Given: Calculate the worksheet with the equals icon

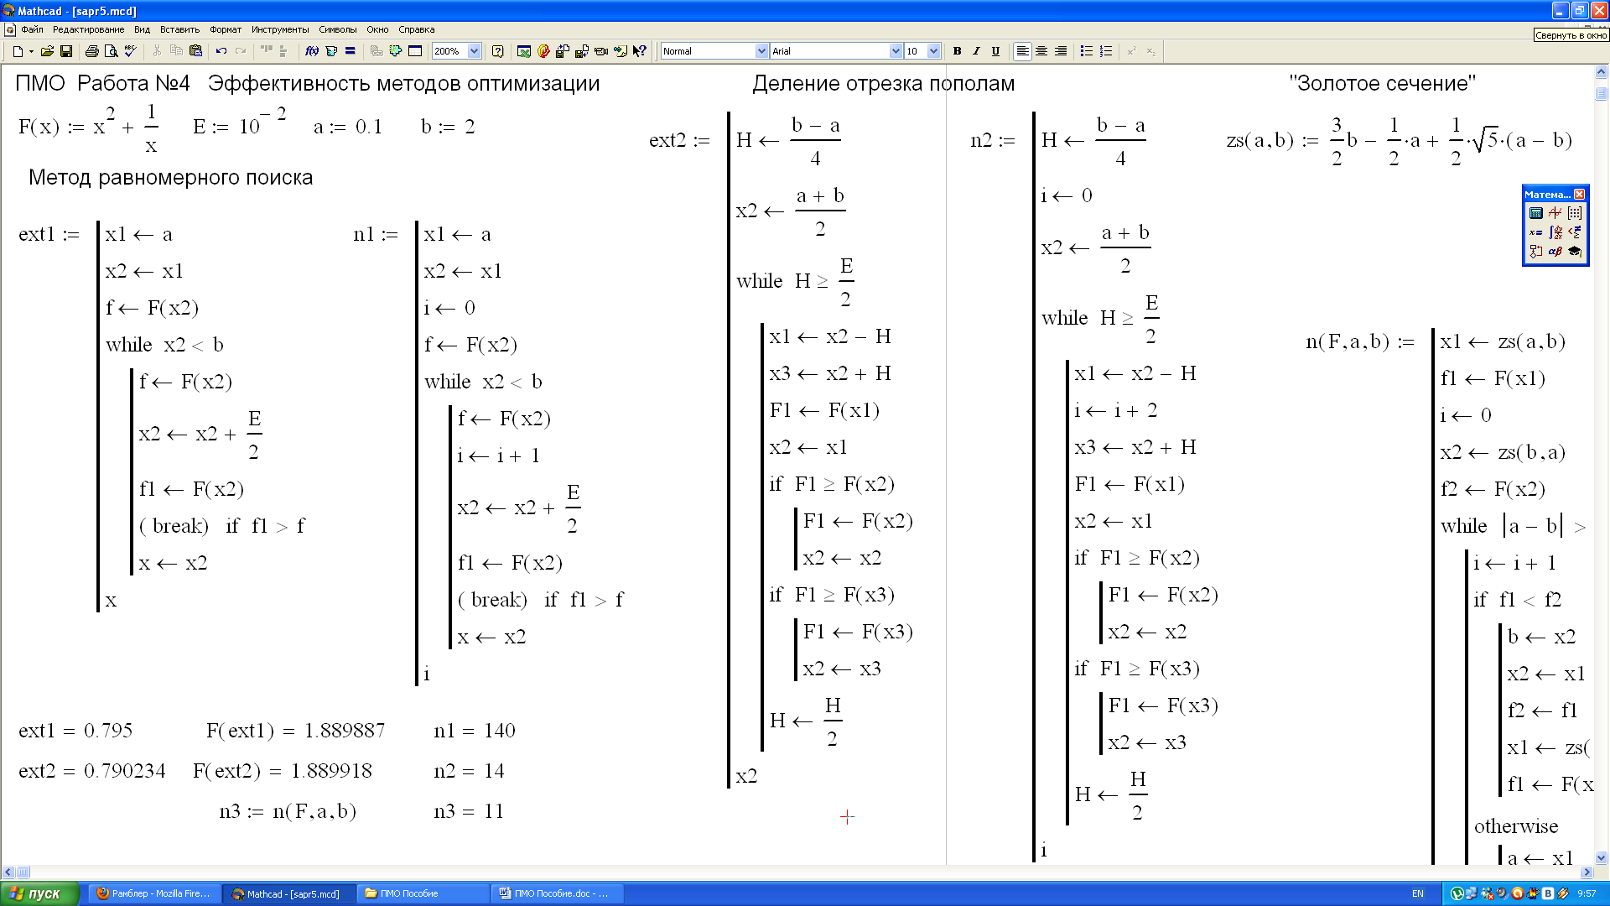Looking at the screenshot, I should tap(351, 51).
